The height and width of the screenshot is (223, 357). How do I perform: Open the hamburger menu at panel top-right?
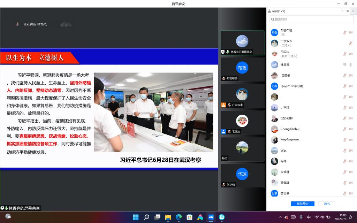pos(353,11)
